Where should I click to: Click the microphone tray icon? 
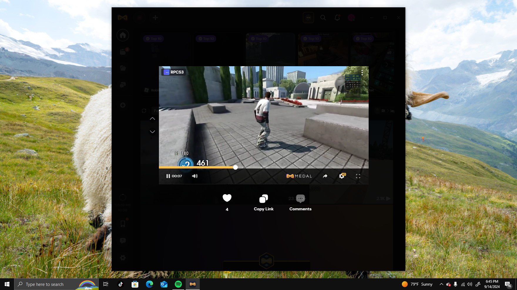click(455, 284)
